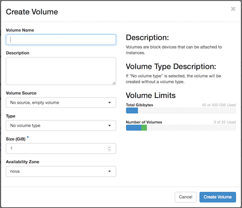
Task: Focus the Volume Name input field
Action: (x=61, y=40)
